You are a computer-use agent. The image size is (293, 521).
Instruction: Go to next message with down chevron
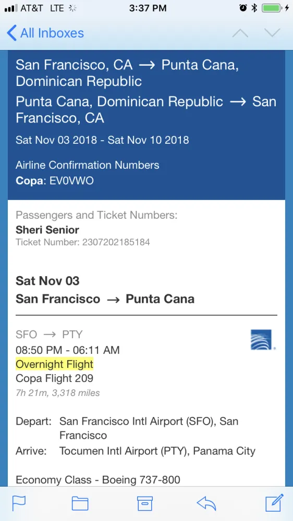point(272,33)
